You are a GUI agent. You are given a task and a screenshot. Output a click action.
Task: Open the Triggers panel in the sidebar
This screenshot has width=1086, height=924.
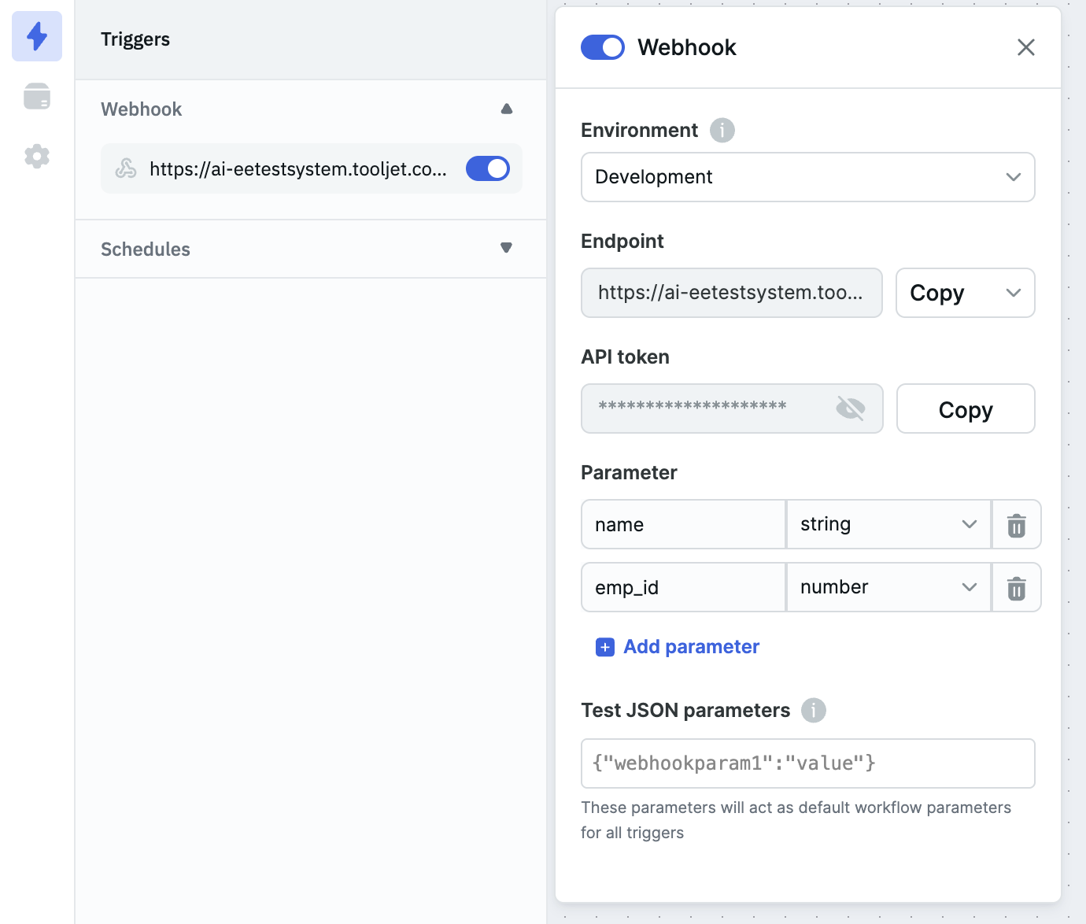click(x=36, y=36)
